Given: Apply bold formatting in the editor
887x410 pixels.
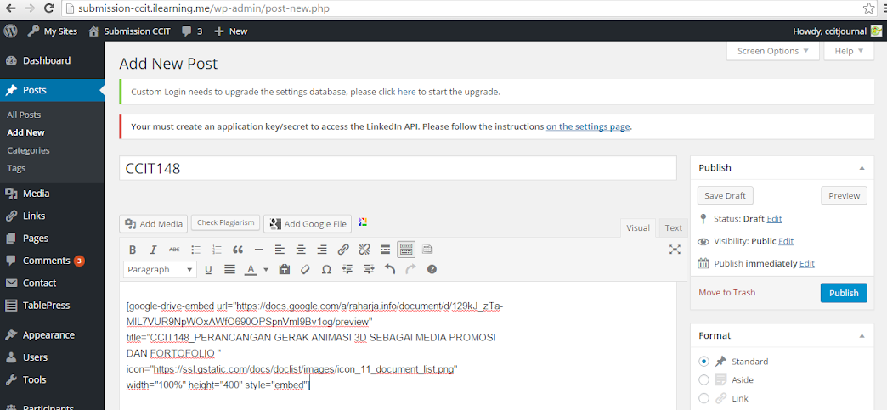Looking at the screenshot, I should [x=133, y=250].
